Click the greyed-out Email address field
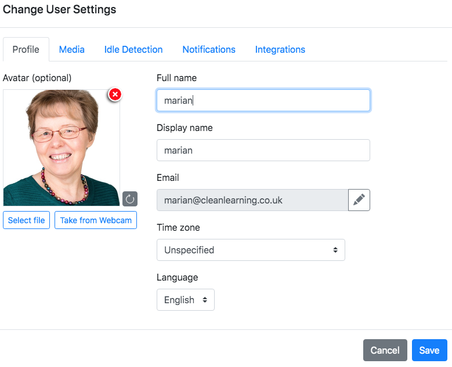452x367 pixels. point(252,200)
